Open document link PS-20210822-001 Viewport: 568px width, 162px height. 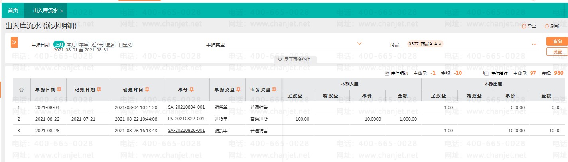click(186, 119)
